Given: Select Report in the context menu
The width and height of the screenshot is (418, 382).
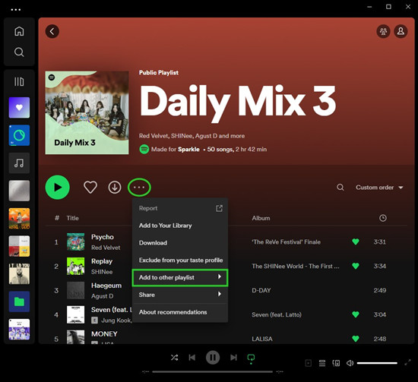Looking at the screenshot, I should coord(180,208).
